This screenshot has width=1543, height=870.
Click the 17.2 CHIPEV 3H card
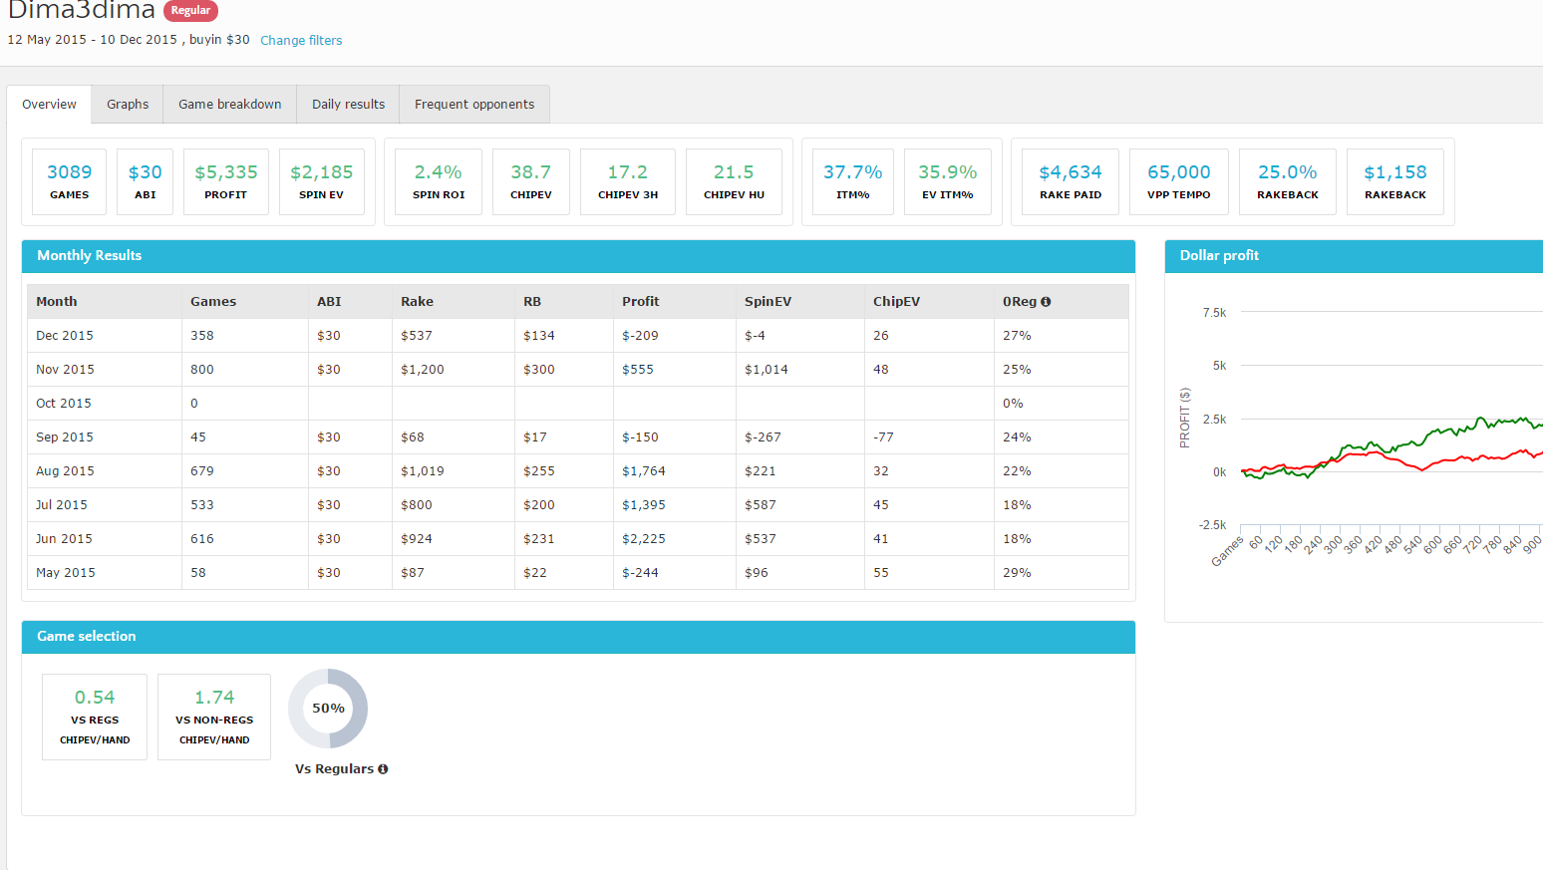(x=628, y=181)
